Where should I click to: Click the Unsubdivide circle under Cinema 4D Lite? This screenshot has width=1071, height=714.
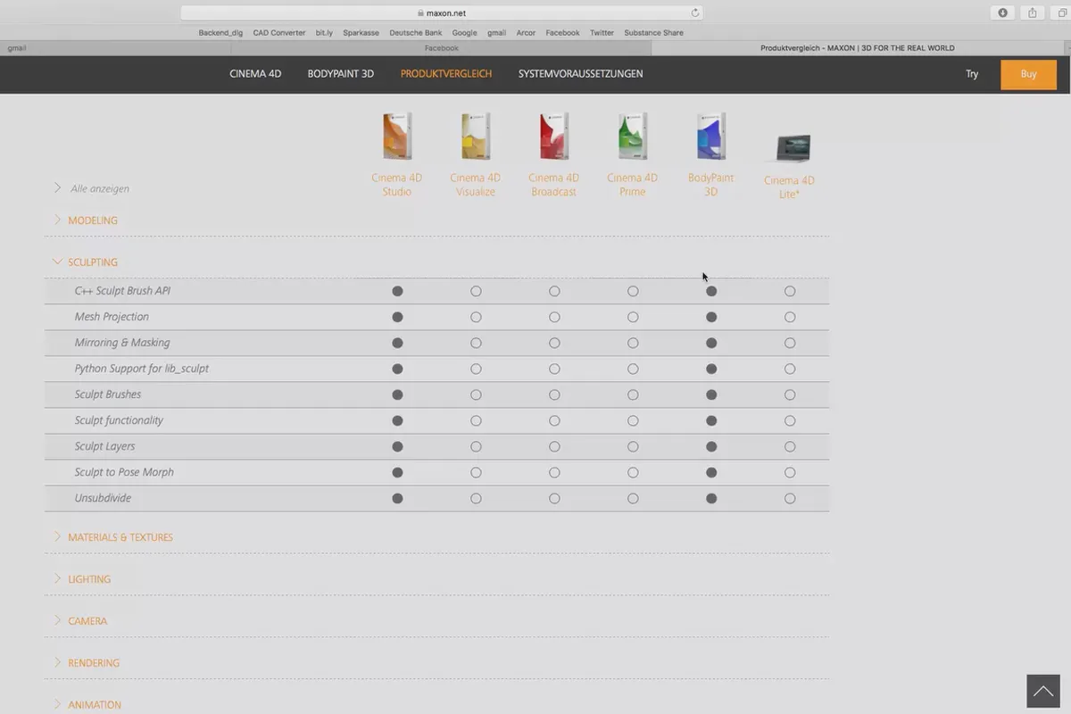790,498
